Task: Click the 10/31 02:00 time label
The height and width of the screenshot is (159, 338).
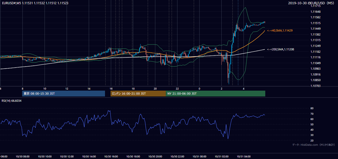Action: pos(222,157)
